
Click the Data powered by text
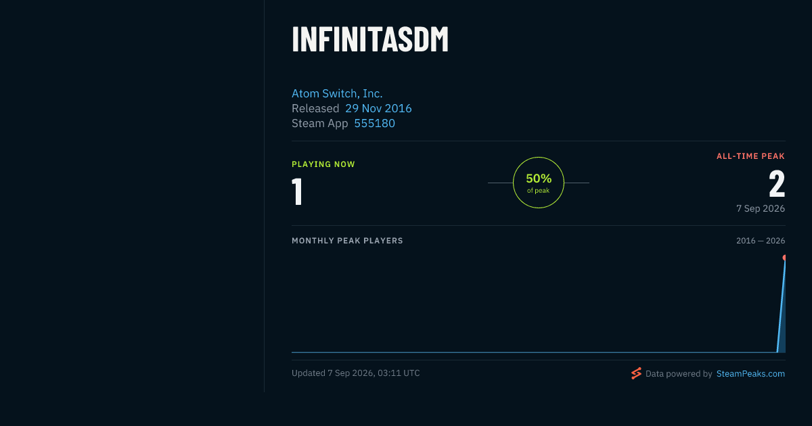tap(679, 373)
